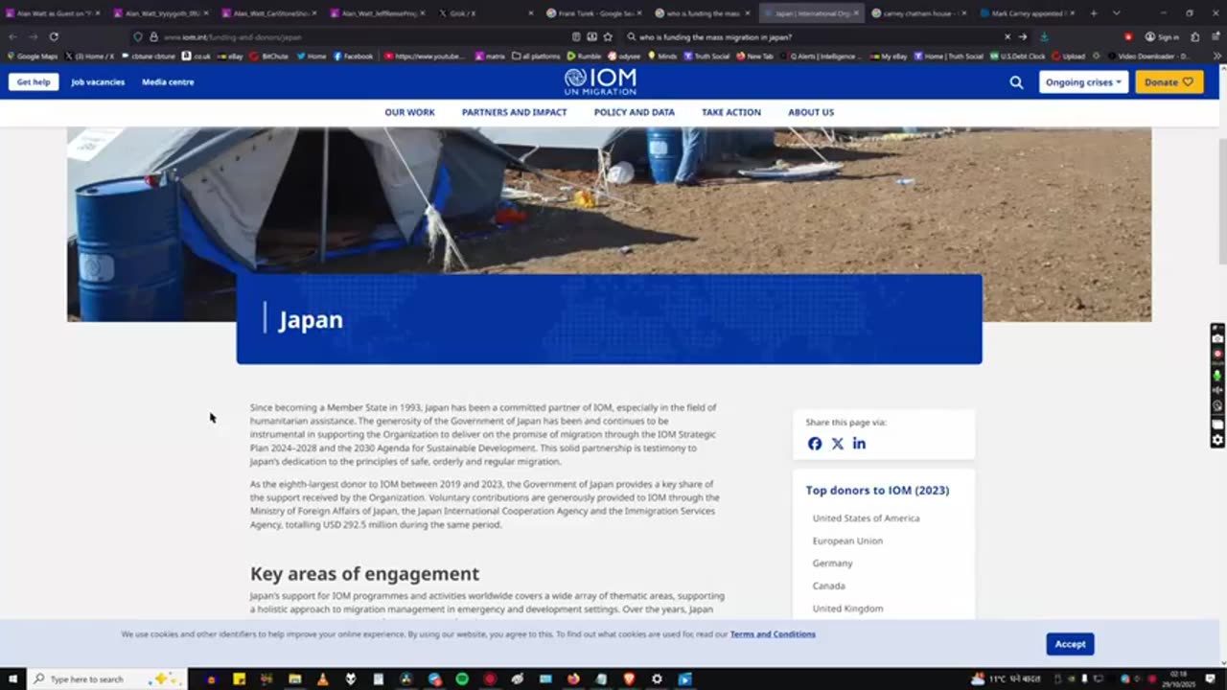Select "United Kingdom" donor entry
The height and width of the screenshot is (690, 1227).
click(847, 609)
